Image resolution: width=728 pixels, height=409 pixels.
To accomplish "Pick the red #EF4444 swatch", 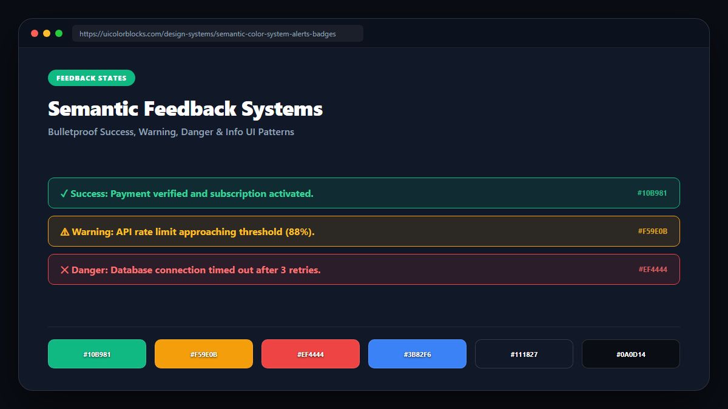I will click(311, 354).
